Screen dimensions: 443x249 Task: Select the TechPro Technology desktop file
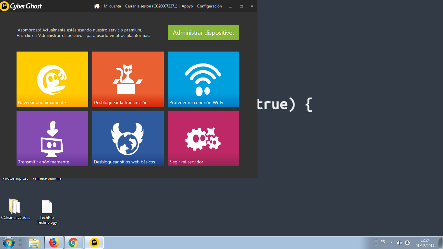coord(47,212)
